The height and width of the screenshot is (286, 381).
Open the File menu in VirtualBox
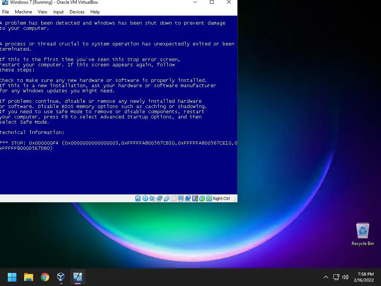[x=6, y=12]
